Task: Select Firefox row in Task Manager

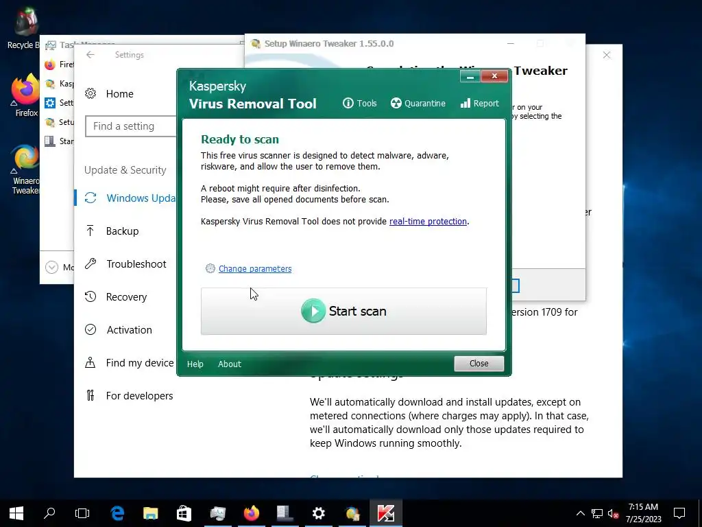Action: tap(59, 65)
